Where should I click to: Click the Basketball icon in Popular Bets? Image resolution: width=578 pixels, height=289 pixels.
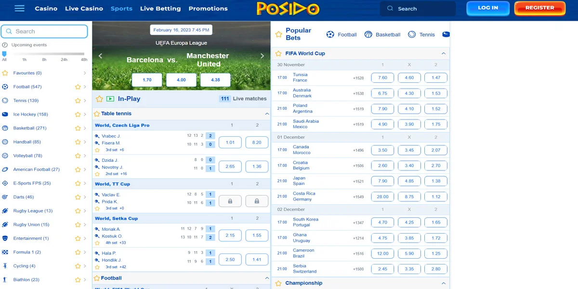click(x=368, y=35)
